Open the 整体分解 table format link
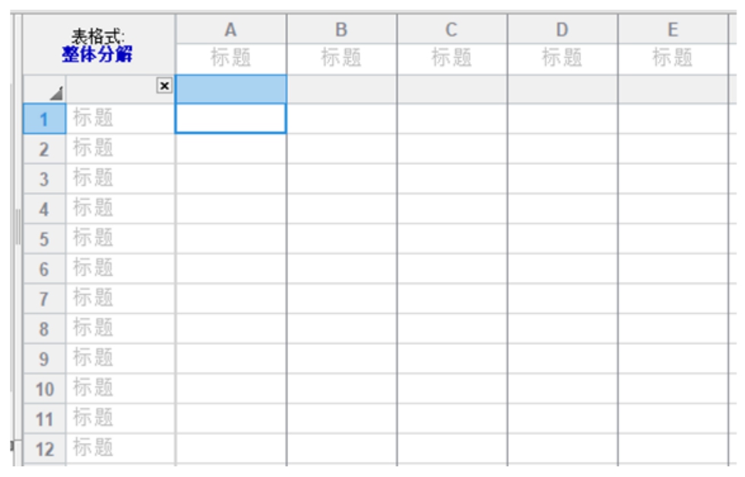Screen dimensions: 745x477 coord(97,55)
